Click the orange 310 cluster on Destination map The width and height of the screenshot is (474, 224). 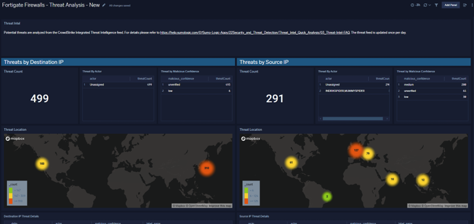[207, 168]
